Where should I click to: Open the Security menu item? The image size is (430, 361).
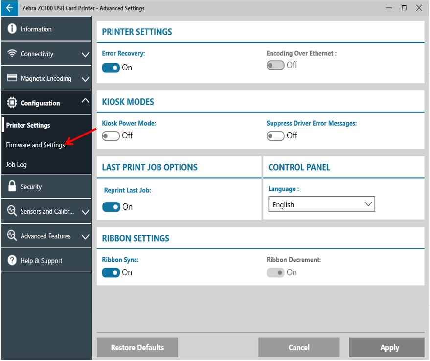tap(46, 186)
